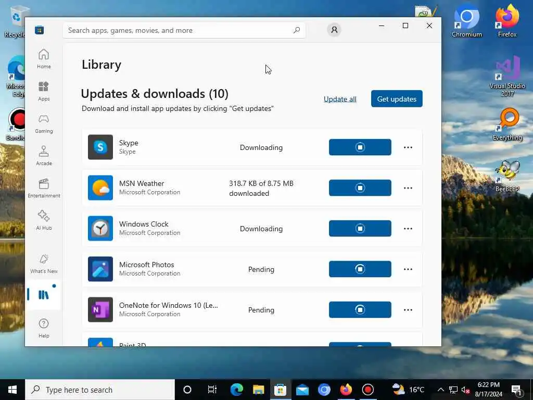Viewport: 533px width, 400px height.
Task: Click the weather widget showing 16°C
Action: (x=408, y=390)
